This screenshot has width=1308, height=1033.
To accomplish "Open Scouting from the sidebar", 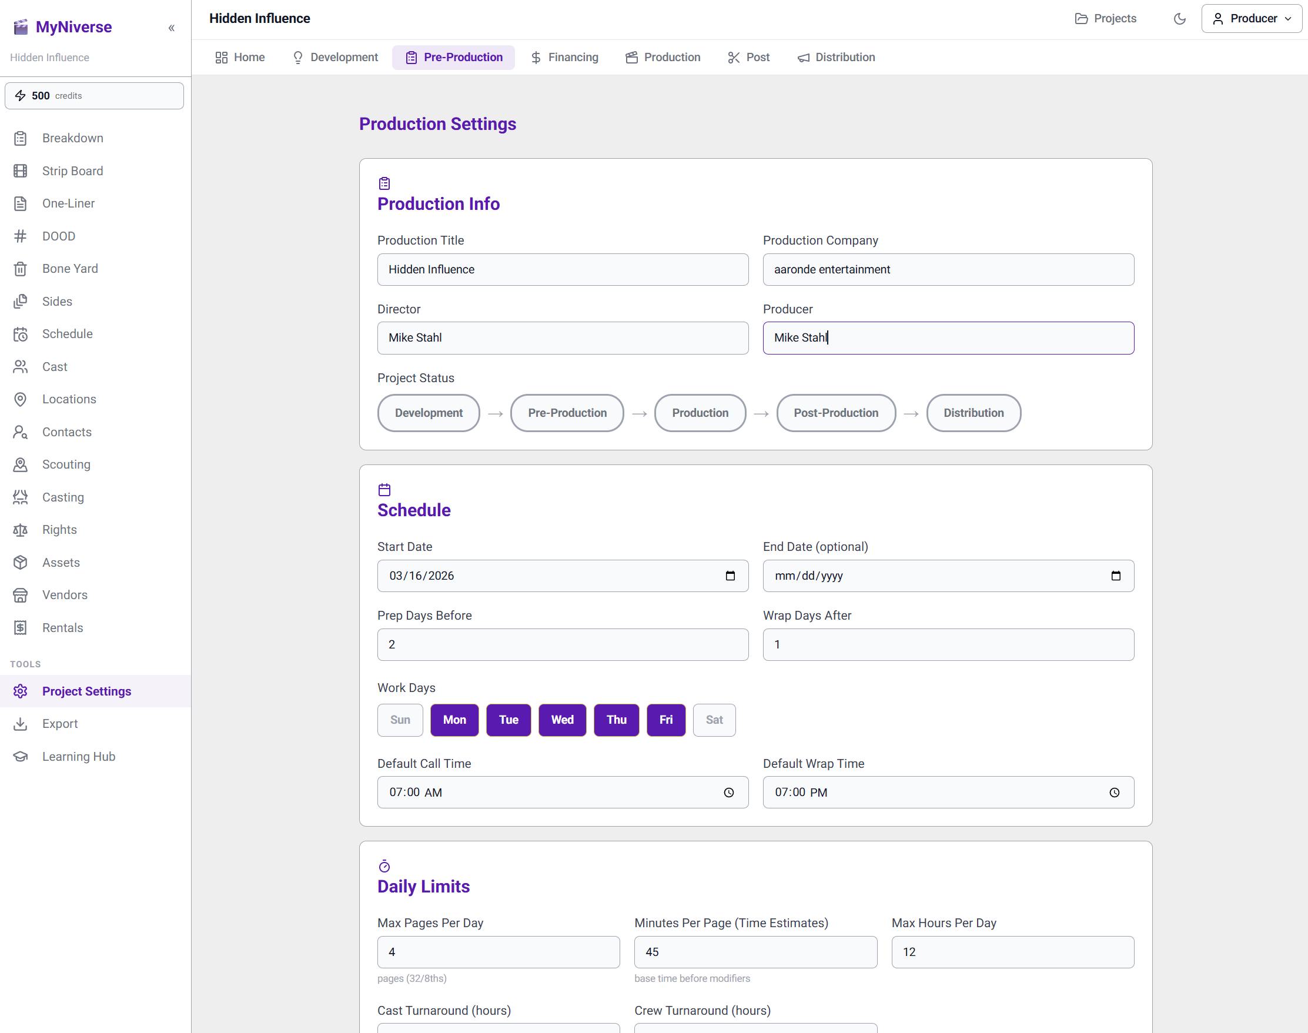I will (x=66, y=464).
